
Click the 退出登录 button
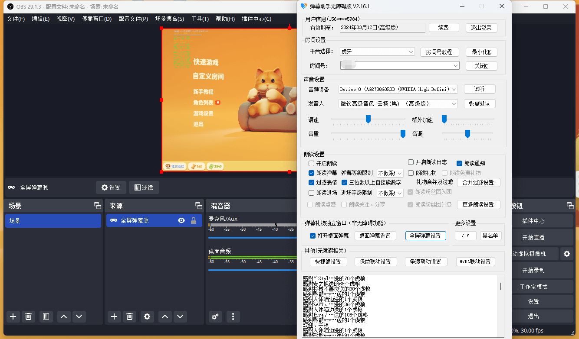tap(481, 27)
